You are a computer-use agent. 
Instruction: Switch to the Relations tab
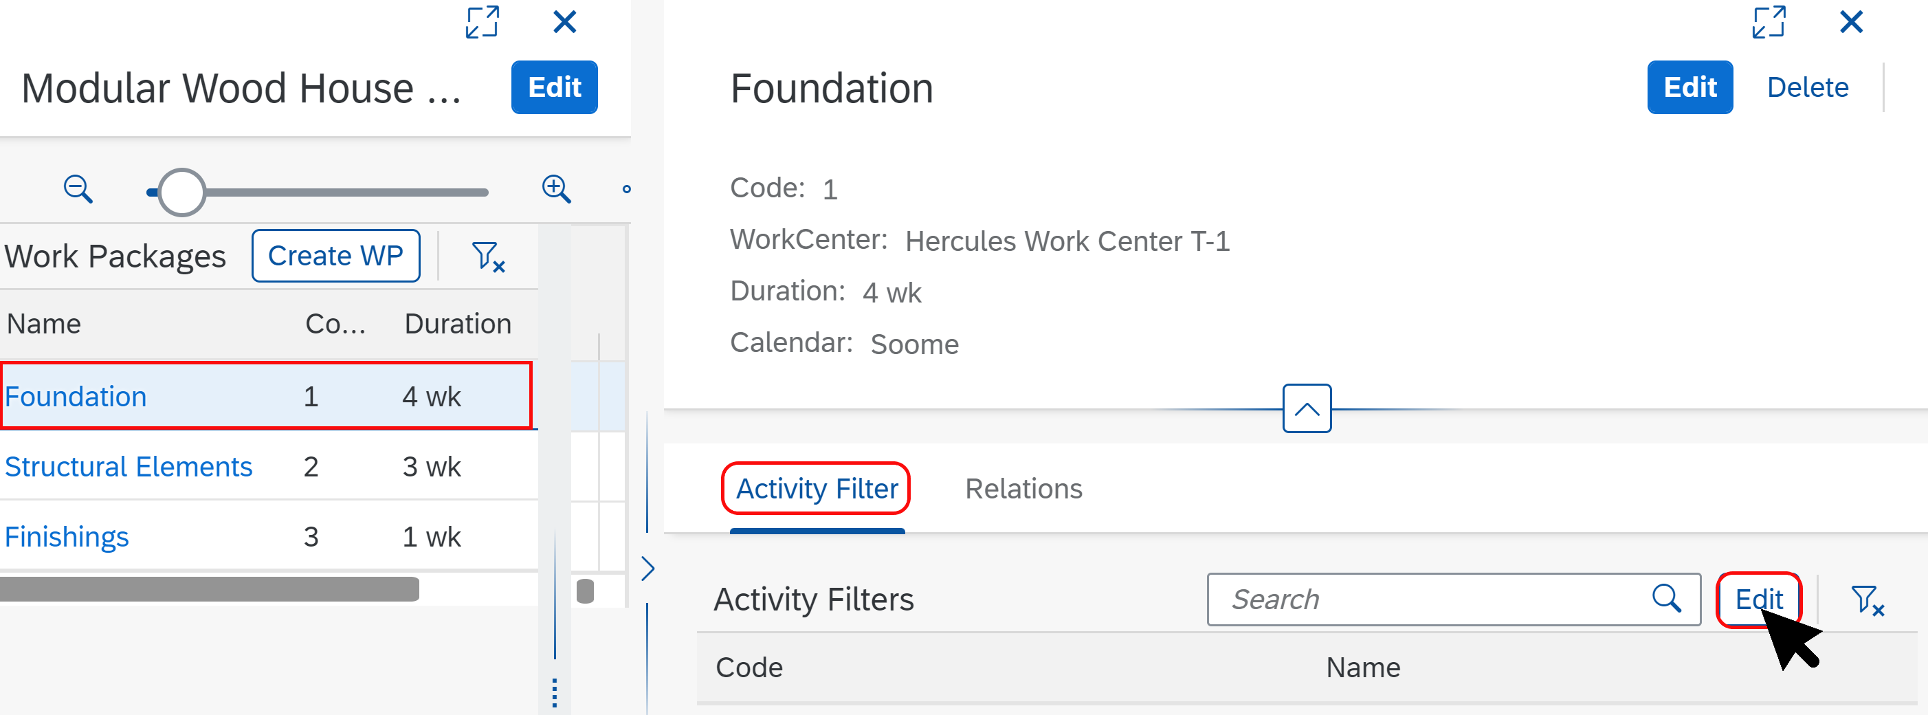1023,489
